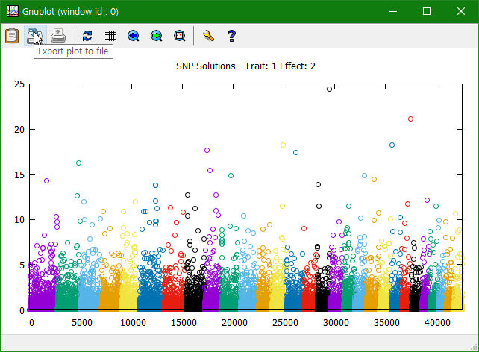
Task: Click the Export plot to file icon
Action: click(35, 36)
